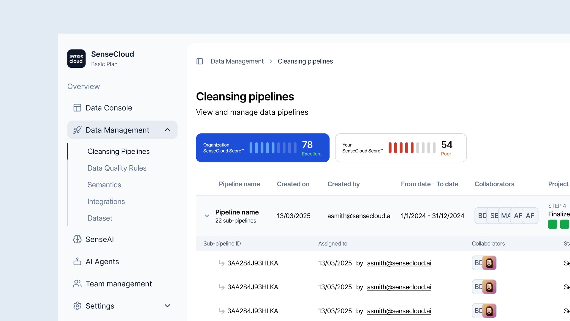Open the Data Management section

[x=122, y=130]
